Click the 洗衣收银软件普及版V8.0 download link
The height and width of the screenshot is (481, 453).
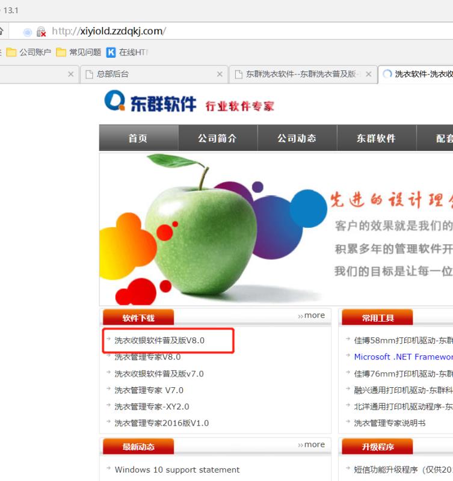(159, 340)
